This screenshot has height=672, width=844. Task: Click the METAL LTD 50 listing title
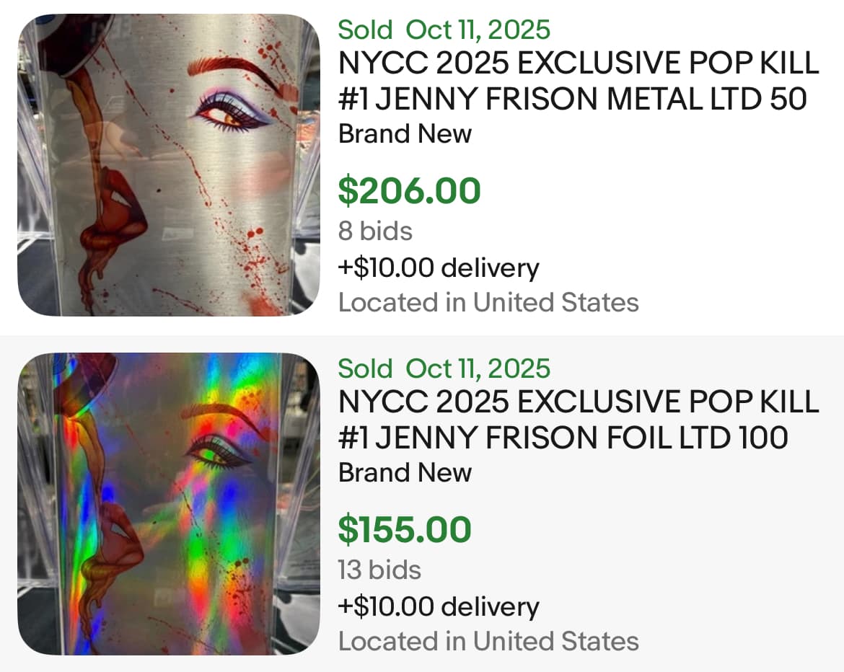pos(579,81)
